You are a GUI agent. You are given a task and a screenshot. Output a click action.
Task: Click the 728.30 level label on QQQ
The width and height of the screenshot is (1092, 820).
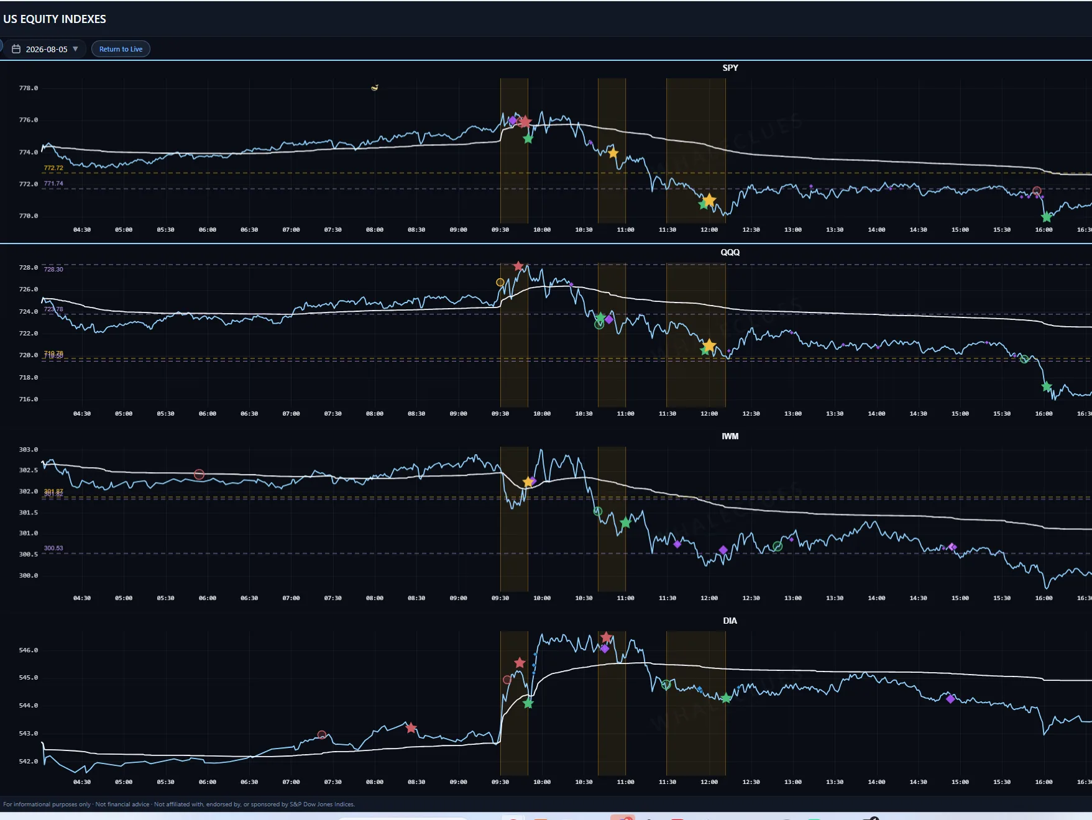tap(53, 269)
